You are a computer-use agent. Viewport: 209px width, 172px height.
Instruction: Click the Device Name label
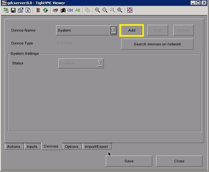tap(23, 30)
